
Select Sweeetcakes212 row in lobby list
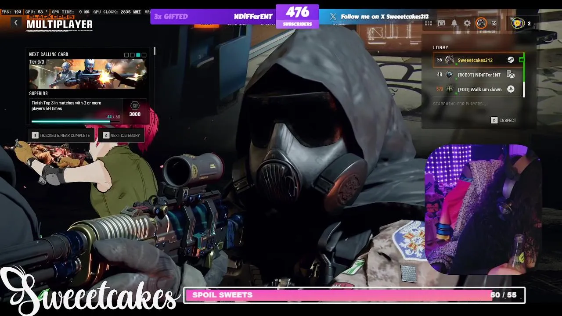coord(478,60)
